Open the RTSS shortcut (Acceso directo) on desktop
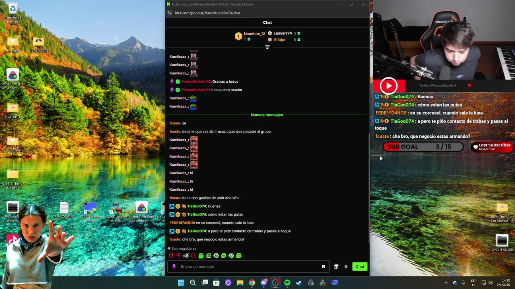This screenshot has width=515, height=289. (x=90, y=213)
